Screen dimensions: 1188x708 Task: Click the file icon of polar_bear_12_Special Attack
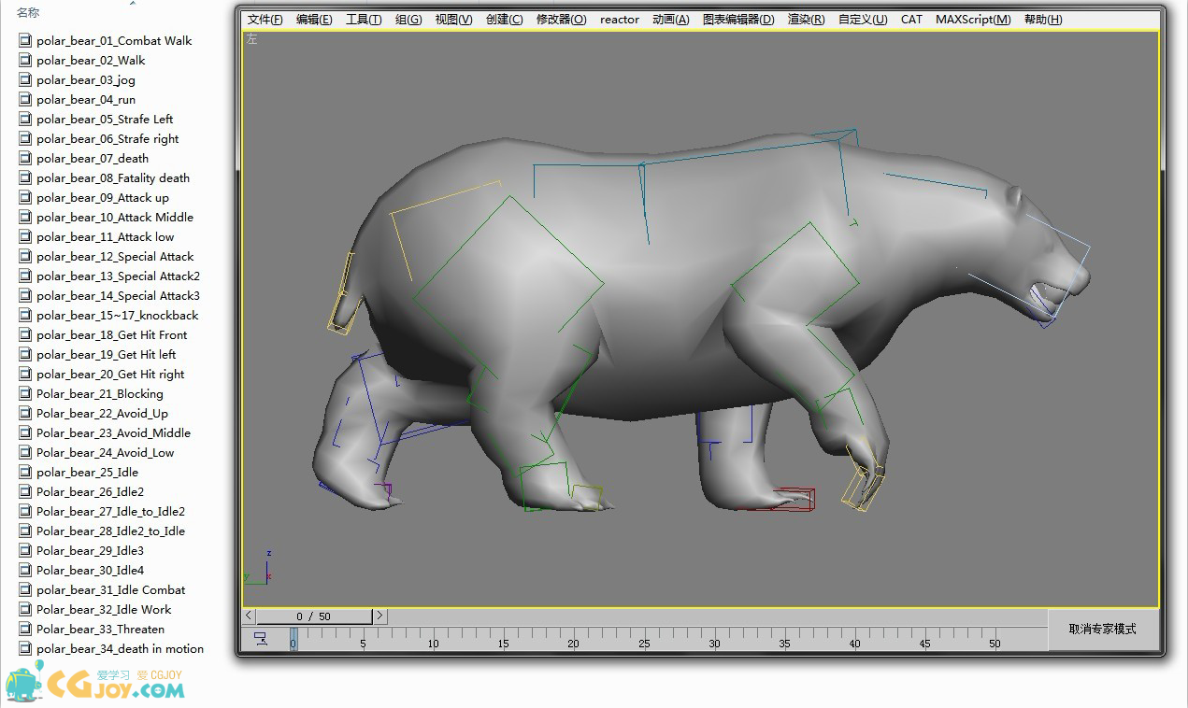tap(25, 256)
